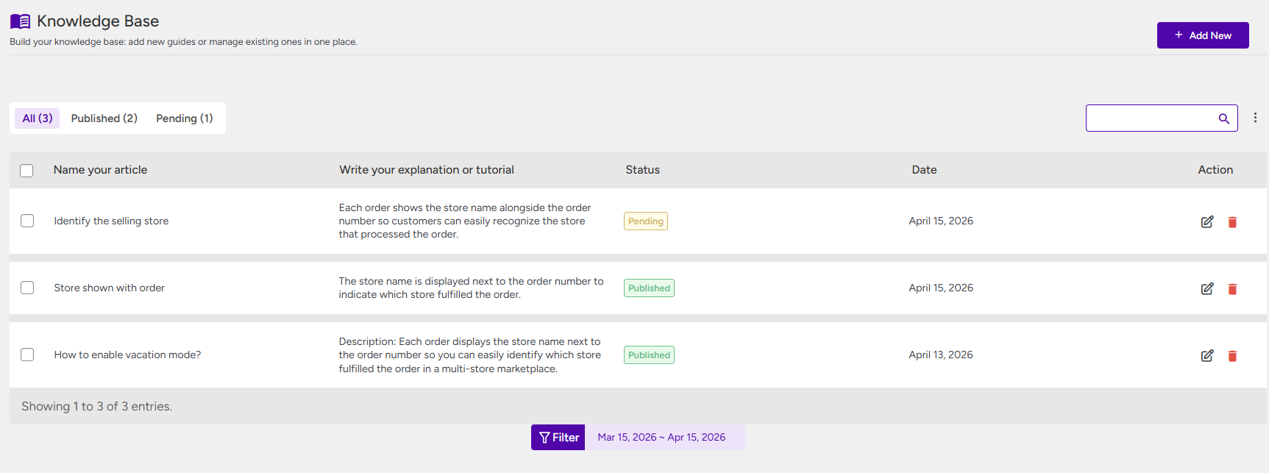Open the three-dot options menu
1269x473 pixels.
(1255, 118)
